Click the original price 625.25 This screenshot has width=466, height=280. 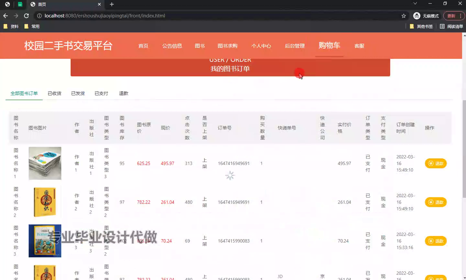(143, 163)
